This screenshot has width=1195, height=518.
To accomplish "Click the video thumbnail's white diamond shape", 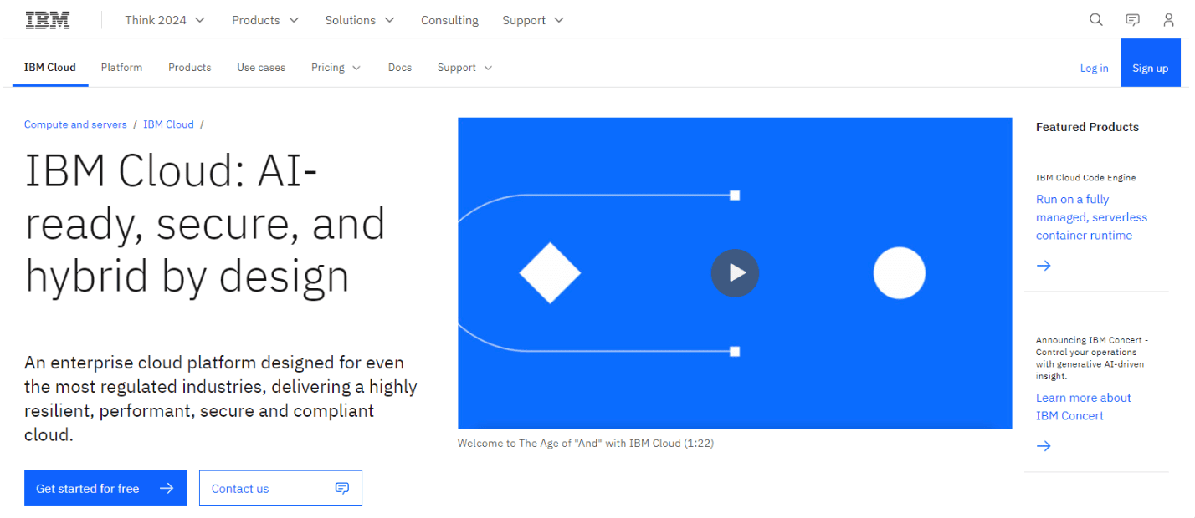I will pos(550,273).
